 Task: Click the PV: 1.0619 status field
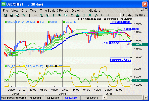pyautogui.click(x=91, y=98)
